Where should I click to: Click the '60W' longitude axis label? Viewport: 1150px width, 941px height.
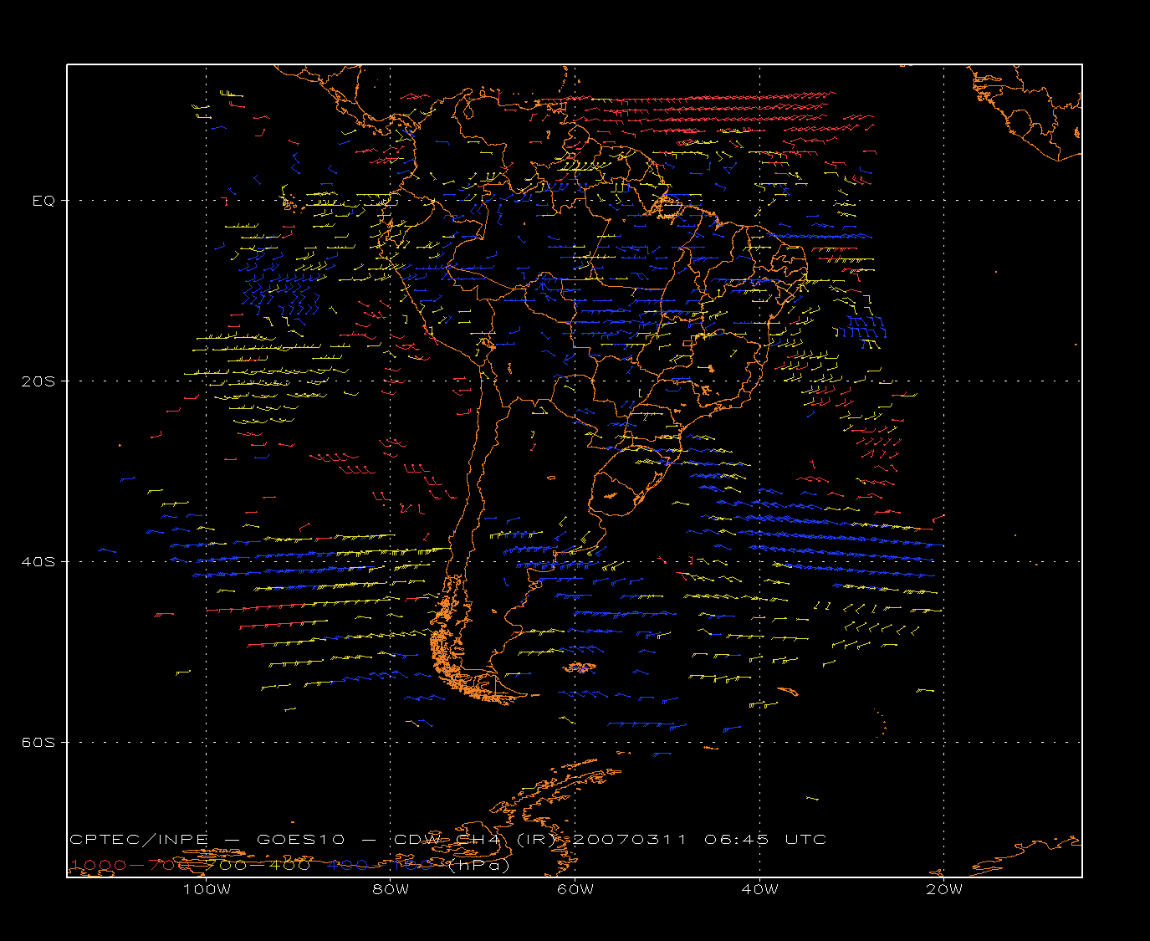click(x=575, y=889)
